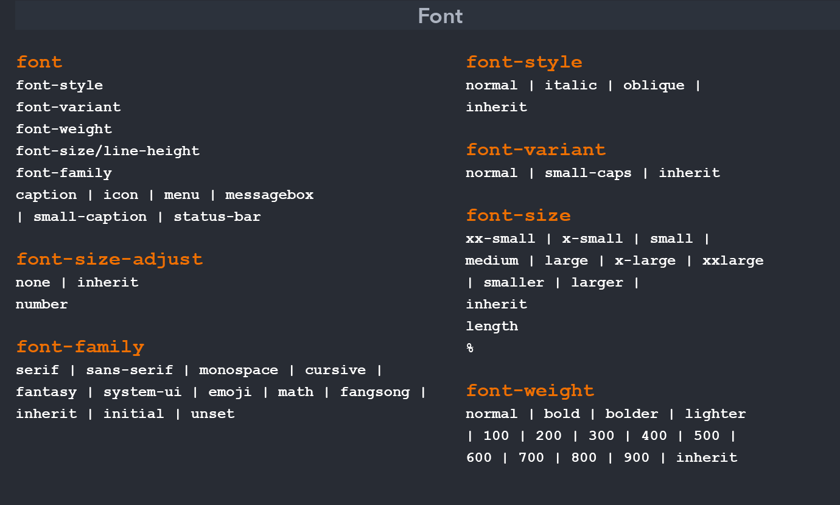840x505 pixels.
Task: Select the messagebox value
Action: 269,195
